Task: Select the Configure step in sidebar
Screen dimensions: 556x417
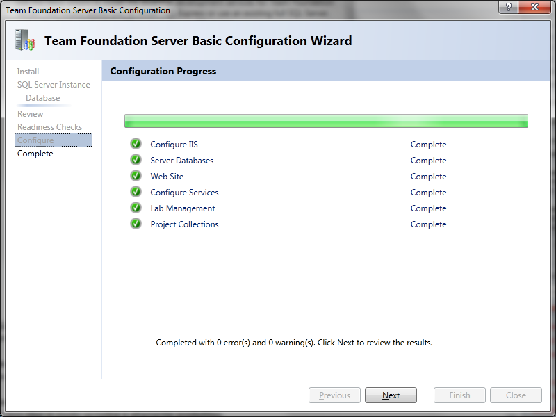Action: (54, 140)
